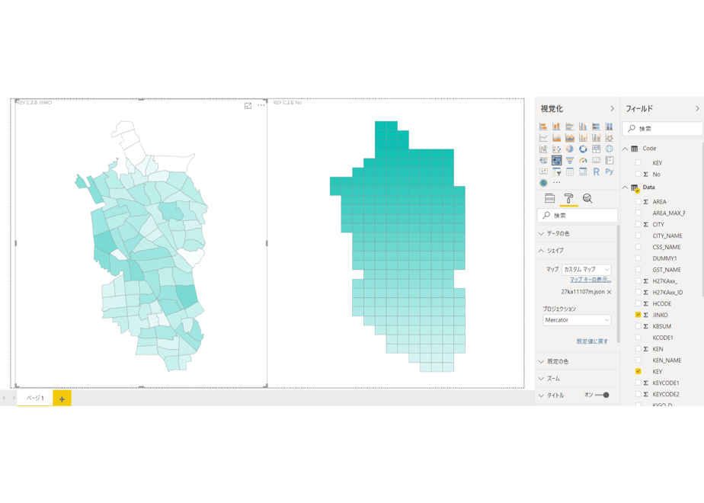This screenshot has width=704, height=503.
Task: Open the マップ カスタム マップ dropdown
Action: [587, 270]
